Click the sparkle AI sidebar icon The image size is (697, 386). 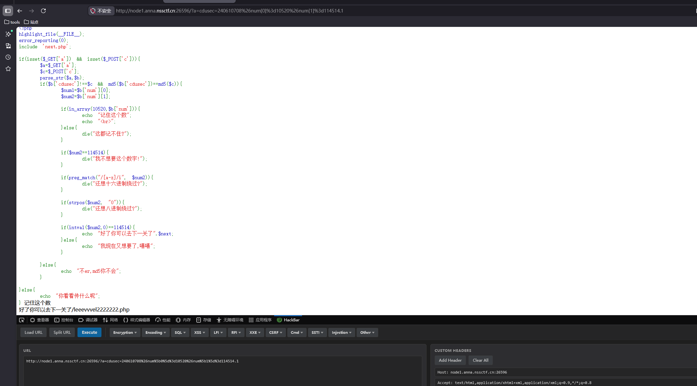coord(8,34)
